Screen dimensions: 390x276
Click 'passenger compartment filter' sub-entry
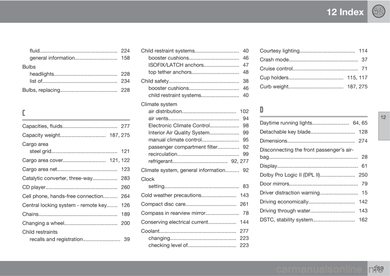[199, 147]
